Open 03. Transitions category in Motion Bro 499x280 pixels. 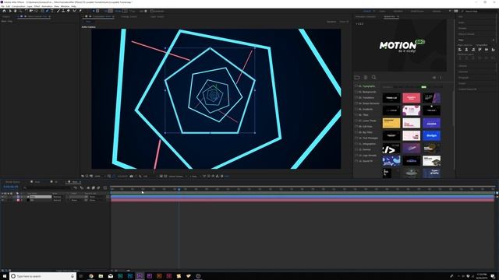366,98
